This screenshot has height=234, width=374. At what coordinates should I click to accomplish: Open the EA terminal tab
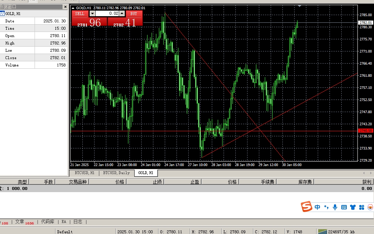coord(64,222)
